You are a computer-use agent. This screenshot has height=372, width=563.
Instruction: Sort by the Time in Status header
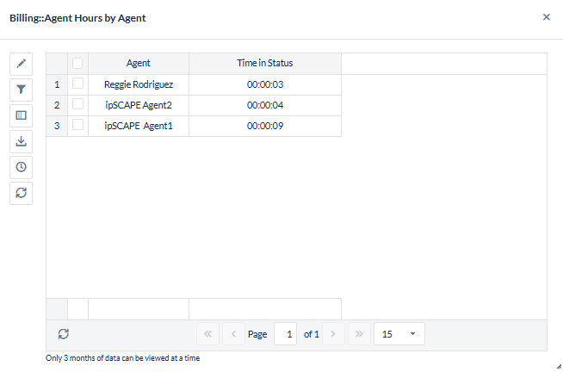(265, 63)
